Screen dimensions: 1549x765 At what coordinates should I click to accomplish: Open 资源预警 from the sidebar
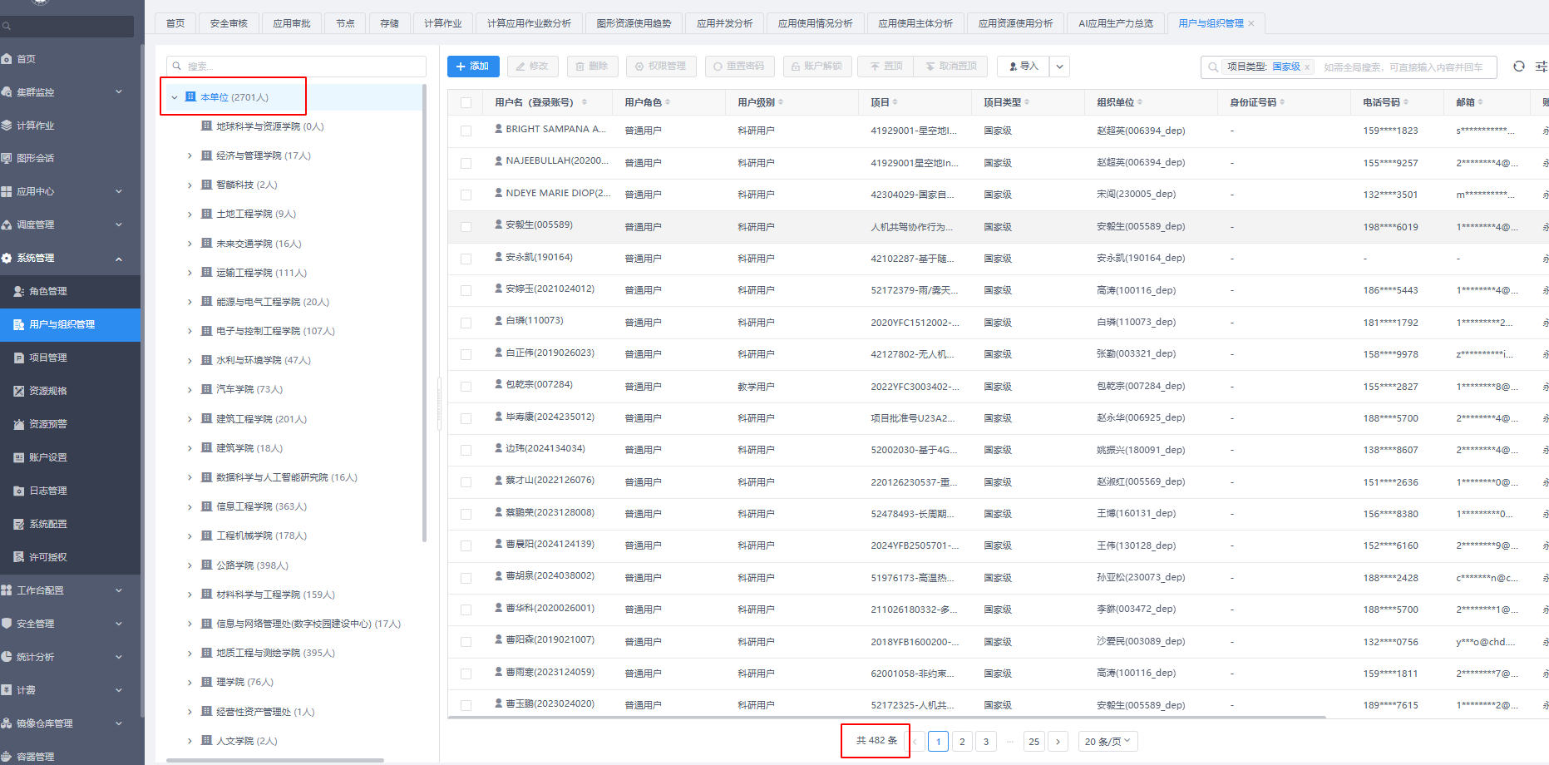click(47, 424)
